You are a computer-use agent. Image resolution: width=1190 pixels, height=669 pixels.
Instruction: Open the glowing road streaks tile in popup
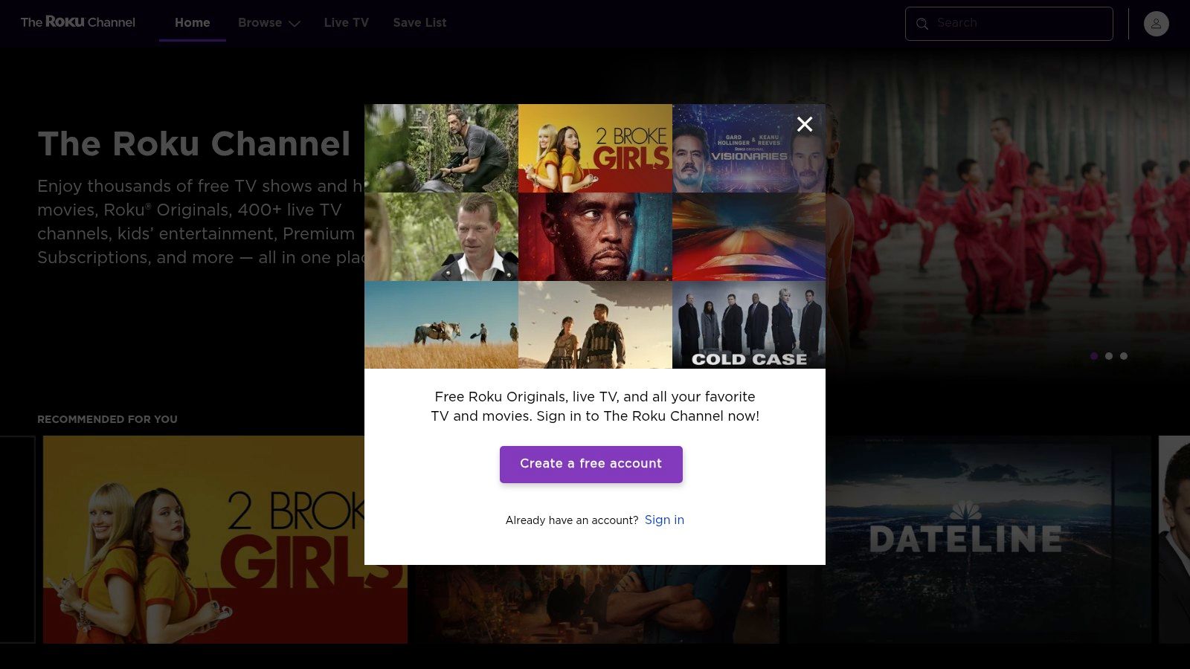click(749, 236)
